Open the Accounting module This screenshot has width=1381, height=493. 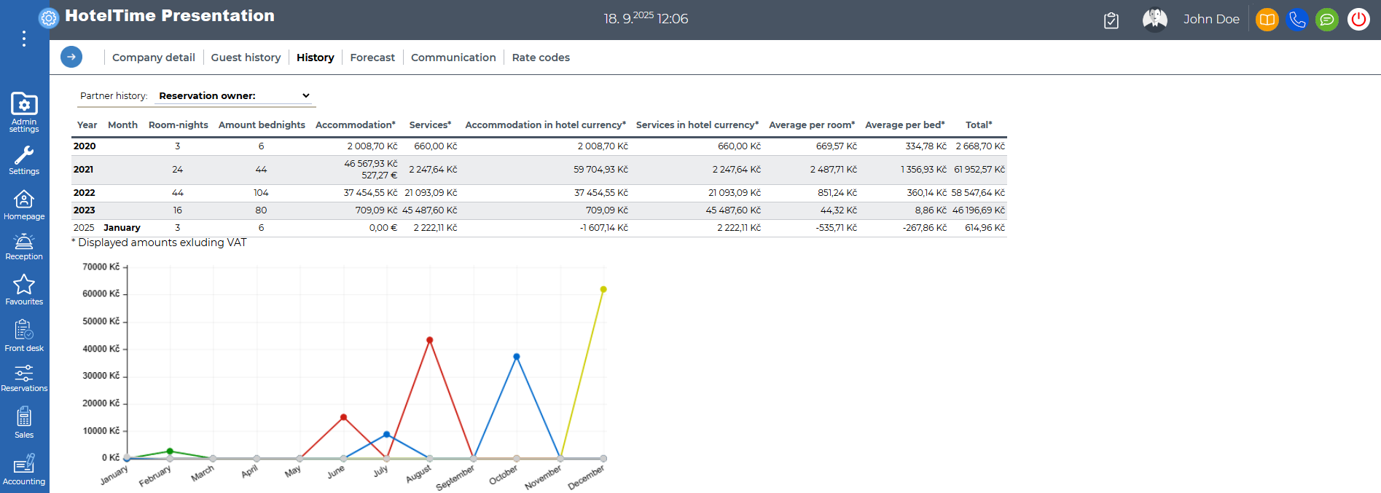tap(24, 469)
